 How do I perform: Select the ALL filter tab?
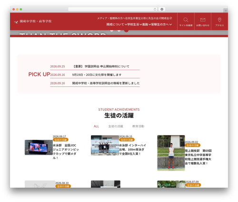click(96, 126)
